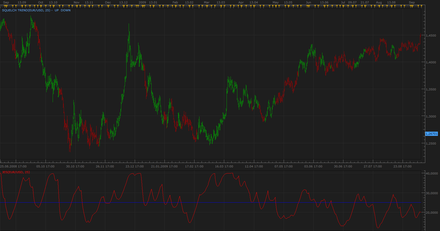Click the 1,4000 price axis label
The image size is (440, 231).
pyautogui.click(x=431, y=62)
